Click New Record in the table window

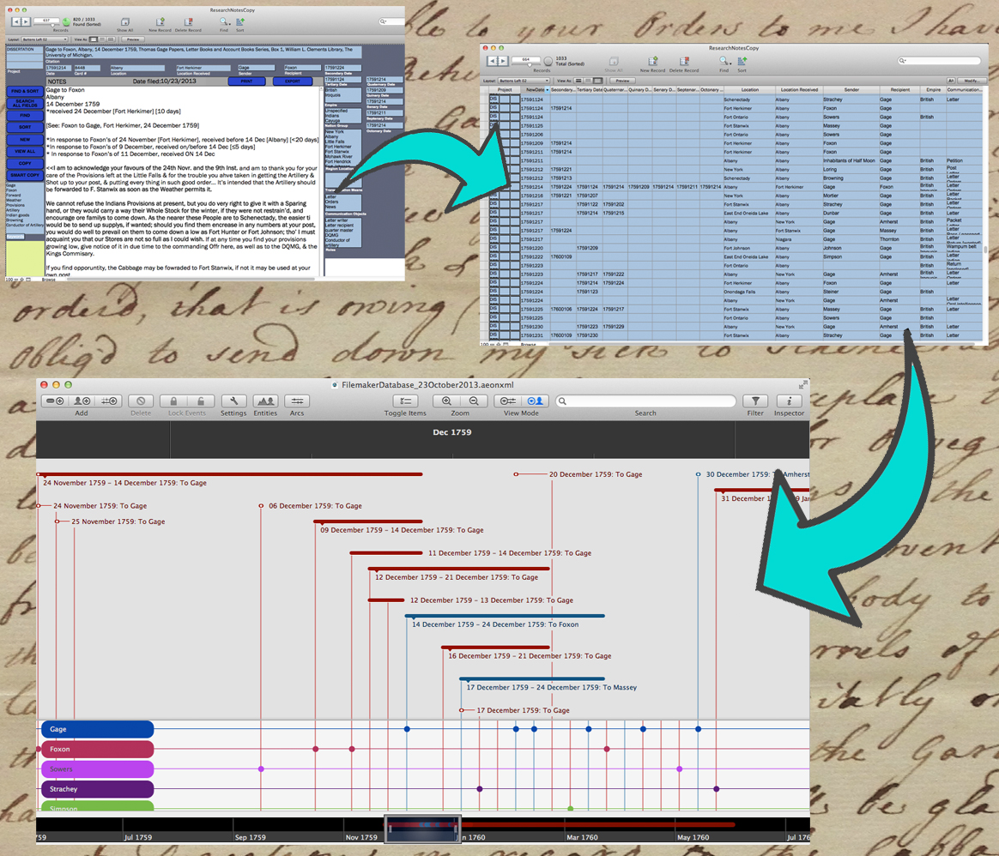pyautogui.click(x=652, y=62)
